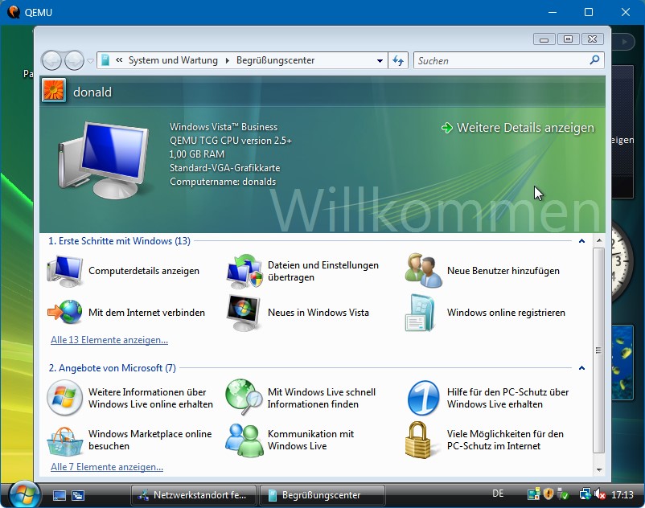Screen dimensions: 645x508
Task: Open the Windows Marketplace shopping basket icon
Action: click(65, 441)
